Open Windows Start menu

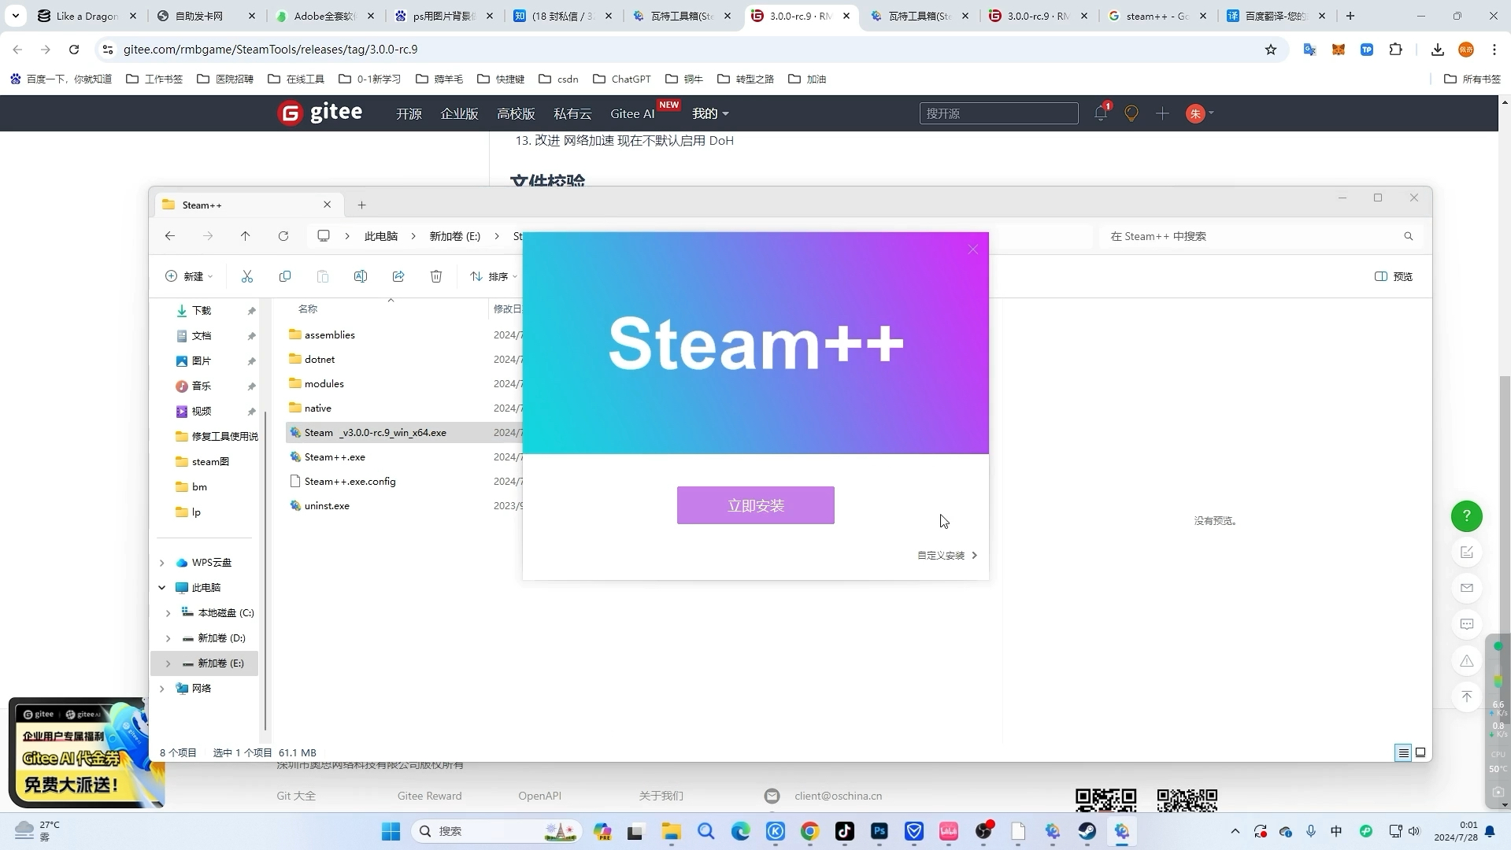click(x=391, y=831)
